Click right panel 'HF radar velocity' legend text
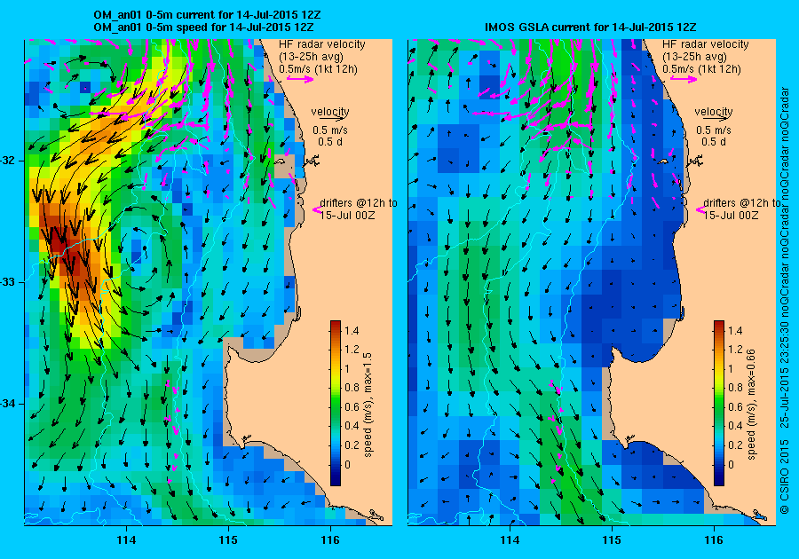The height and width of the screenshot is (559, 799). point(706,44)
